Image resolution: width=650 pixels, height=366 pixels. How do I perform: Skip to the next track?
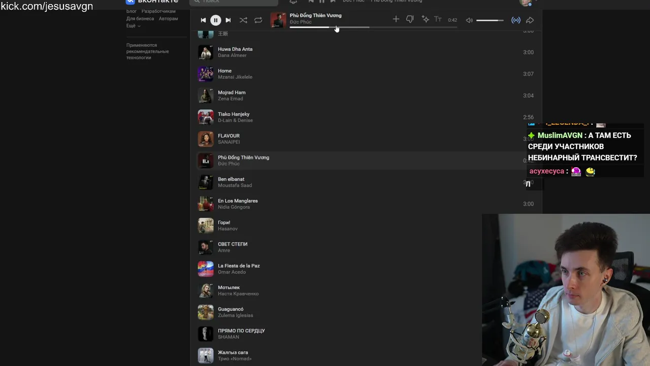228,20
